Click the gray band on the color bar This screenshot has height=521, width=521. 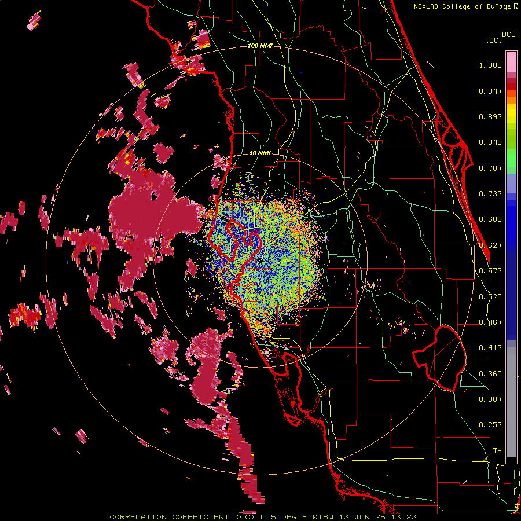click(511, 402)
